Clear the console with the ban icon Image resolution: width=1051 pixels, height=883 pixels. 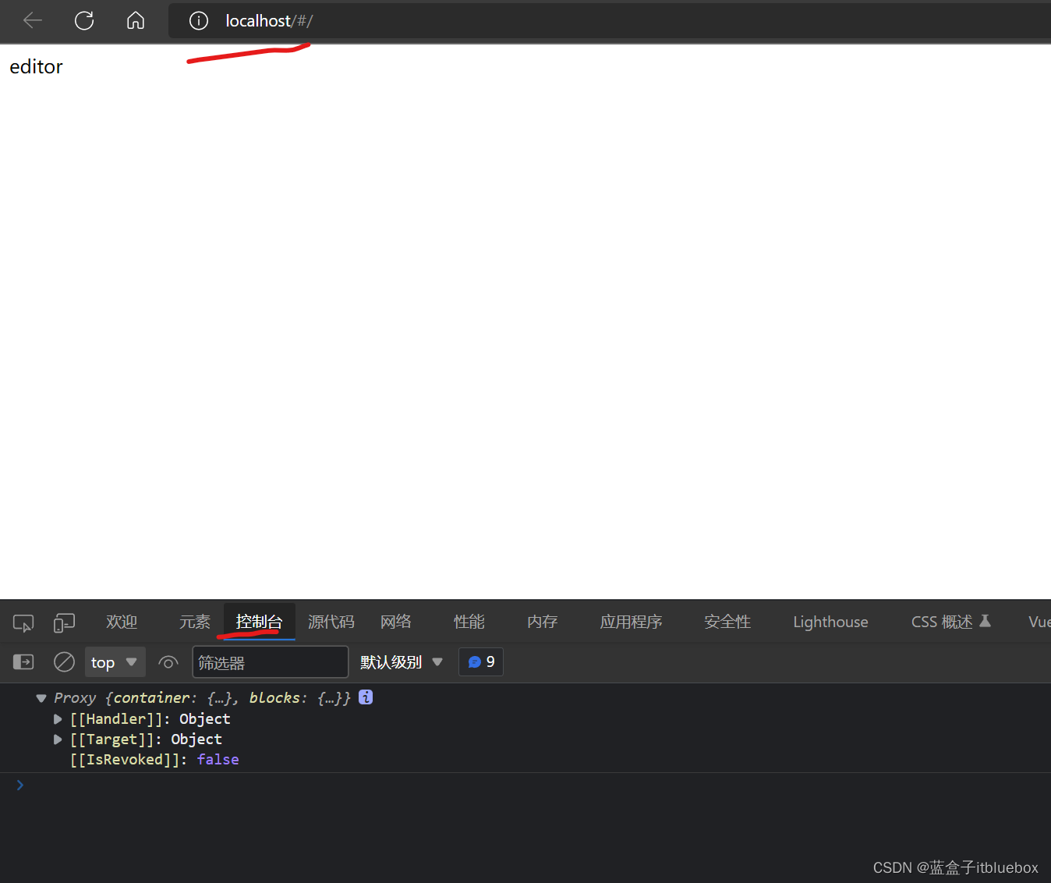[x=64, y=662]
